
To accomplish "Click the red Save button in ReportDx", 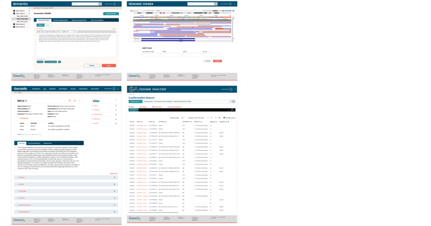I will click(x=109, y=66).
